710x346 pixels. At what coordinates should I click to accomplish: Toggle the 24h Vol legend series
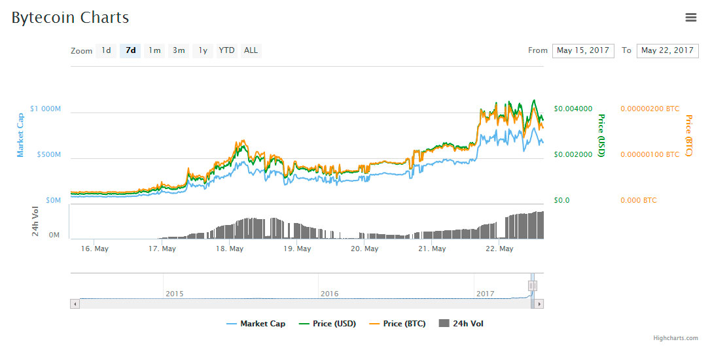click(461, 324)
